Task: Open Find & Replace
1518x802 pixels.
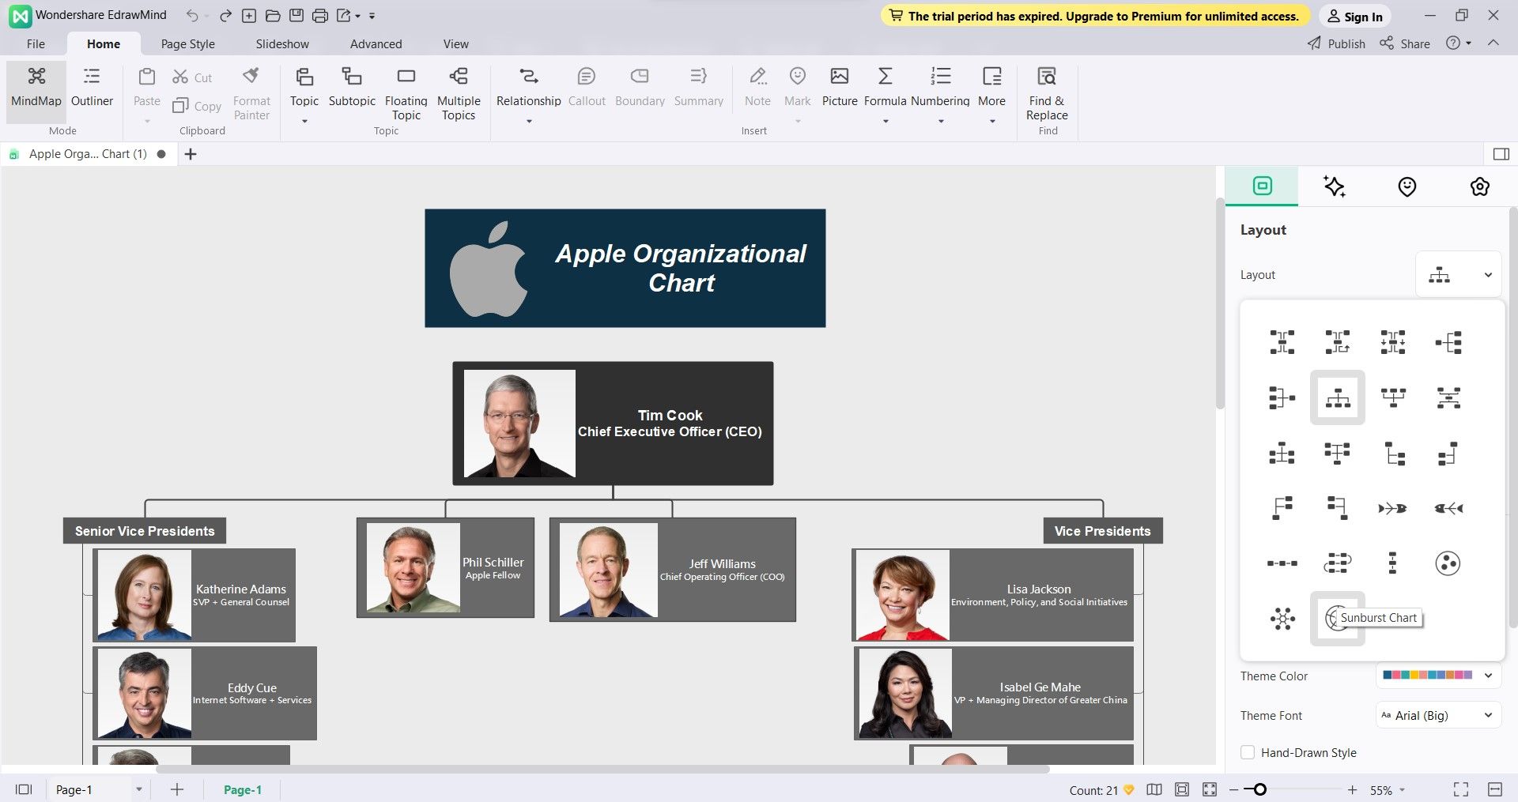Action: (1047, 93)
